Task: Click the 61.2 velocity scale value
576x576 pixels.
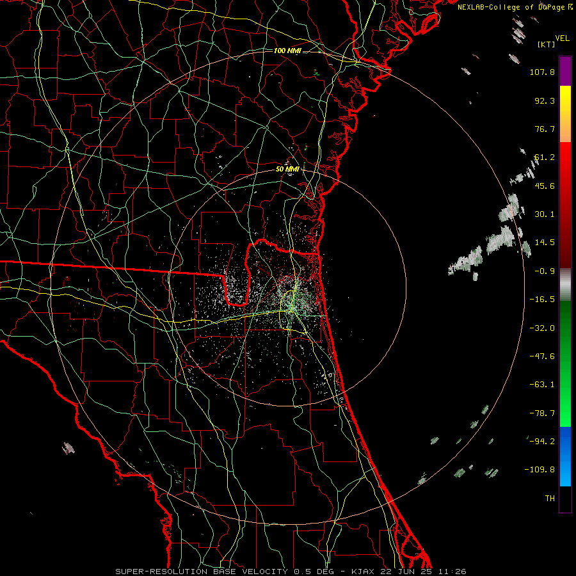Action: coord(545,157)
